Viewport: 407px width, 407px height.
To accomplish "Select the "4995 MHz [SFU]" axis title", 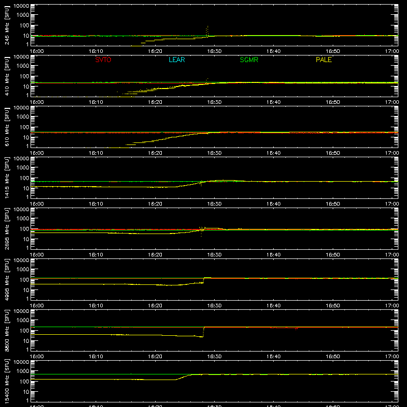I will 7,279.
